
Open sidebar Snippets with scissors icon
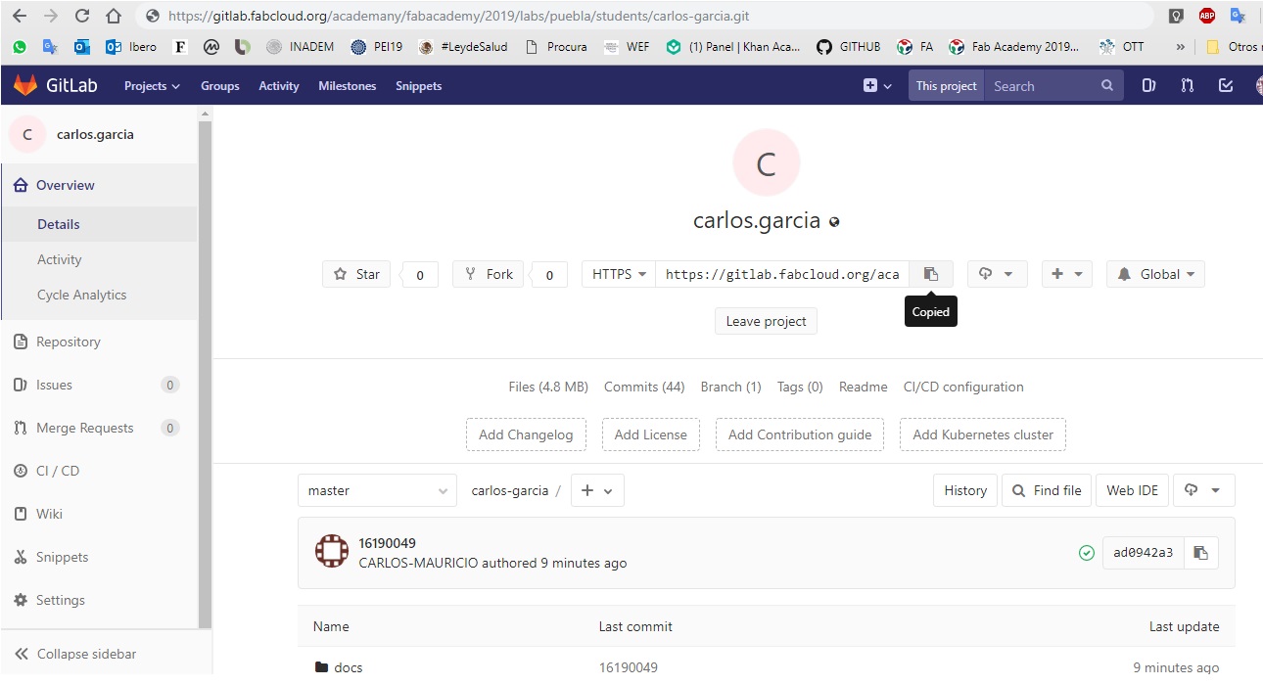[99, 557]
